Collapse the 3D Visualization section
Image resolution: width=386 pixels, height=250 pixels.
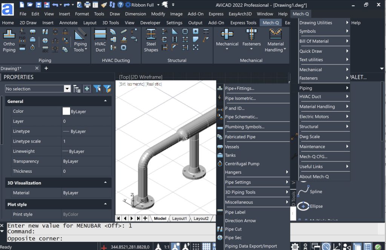tap(105, 183)
